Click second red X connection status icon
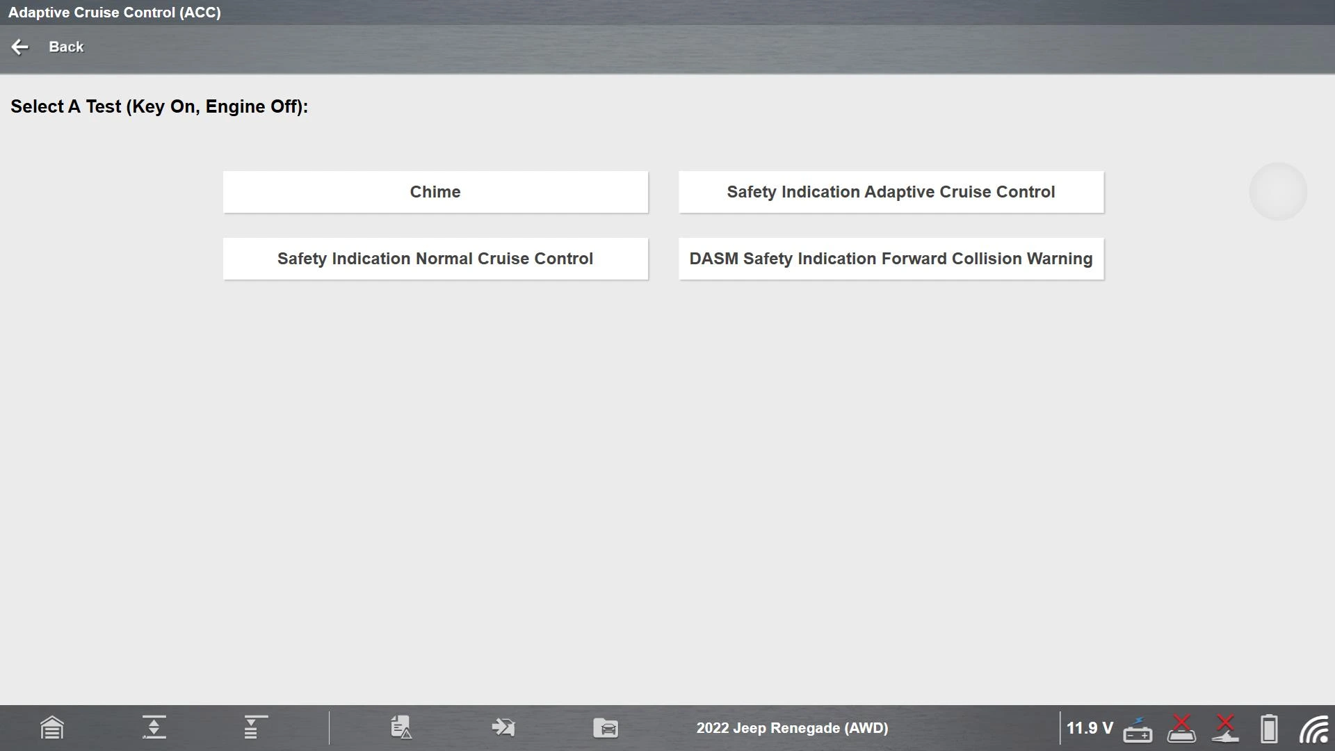 click(1225, 728)
